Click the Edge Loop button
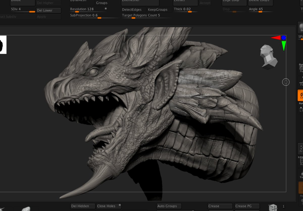Screen dimensions: 303x211 (234, 3)
